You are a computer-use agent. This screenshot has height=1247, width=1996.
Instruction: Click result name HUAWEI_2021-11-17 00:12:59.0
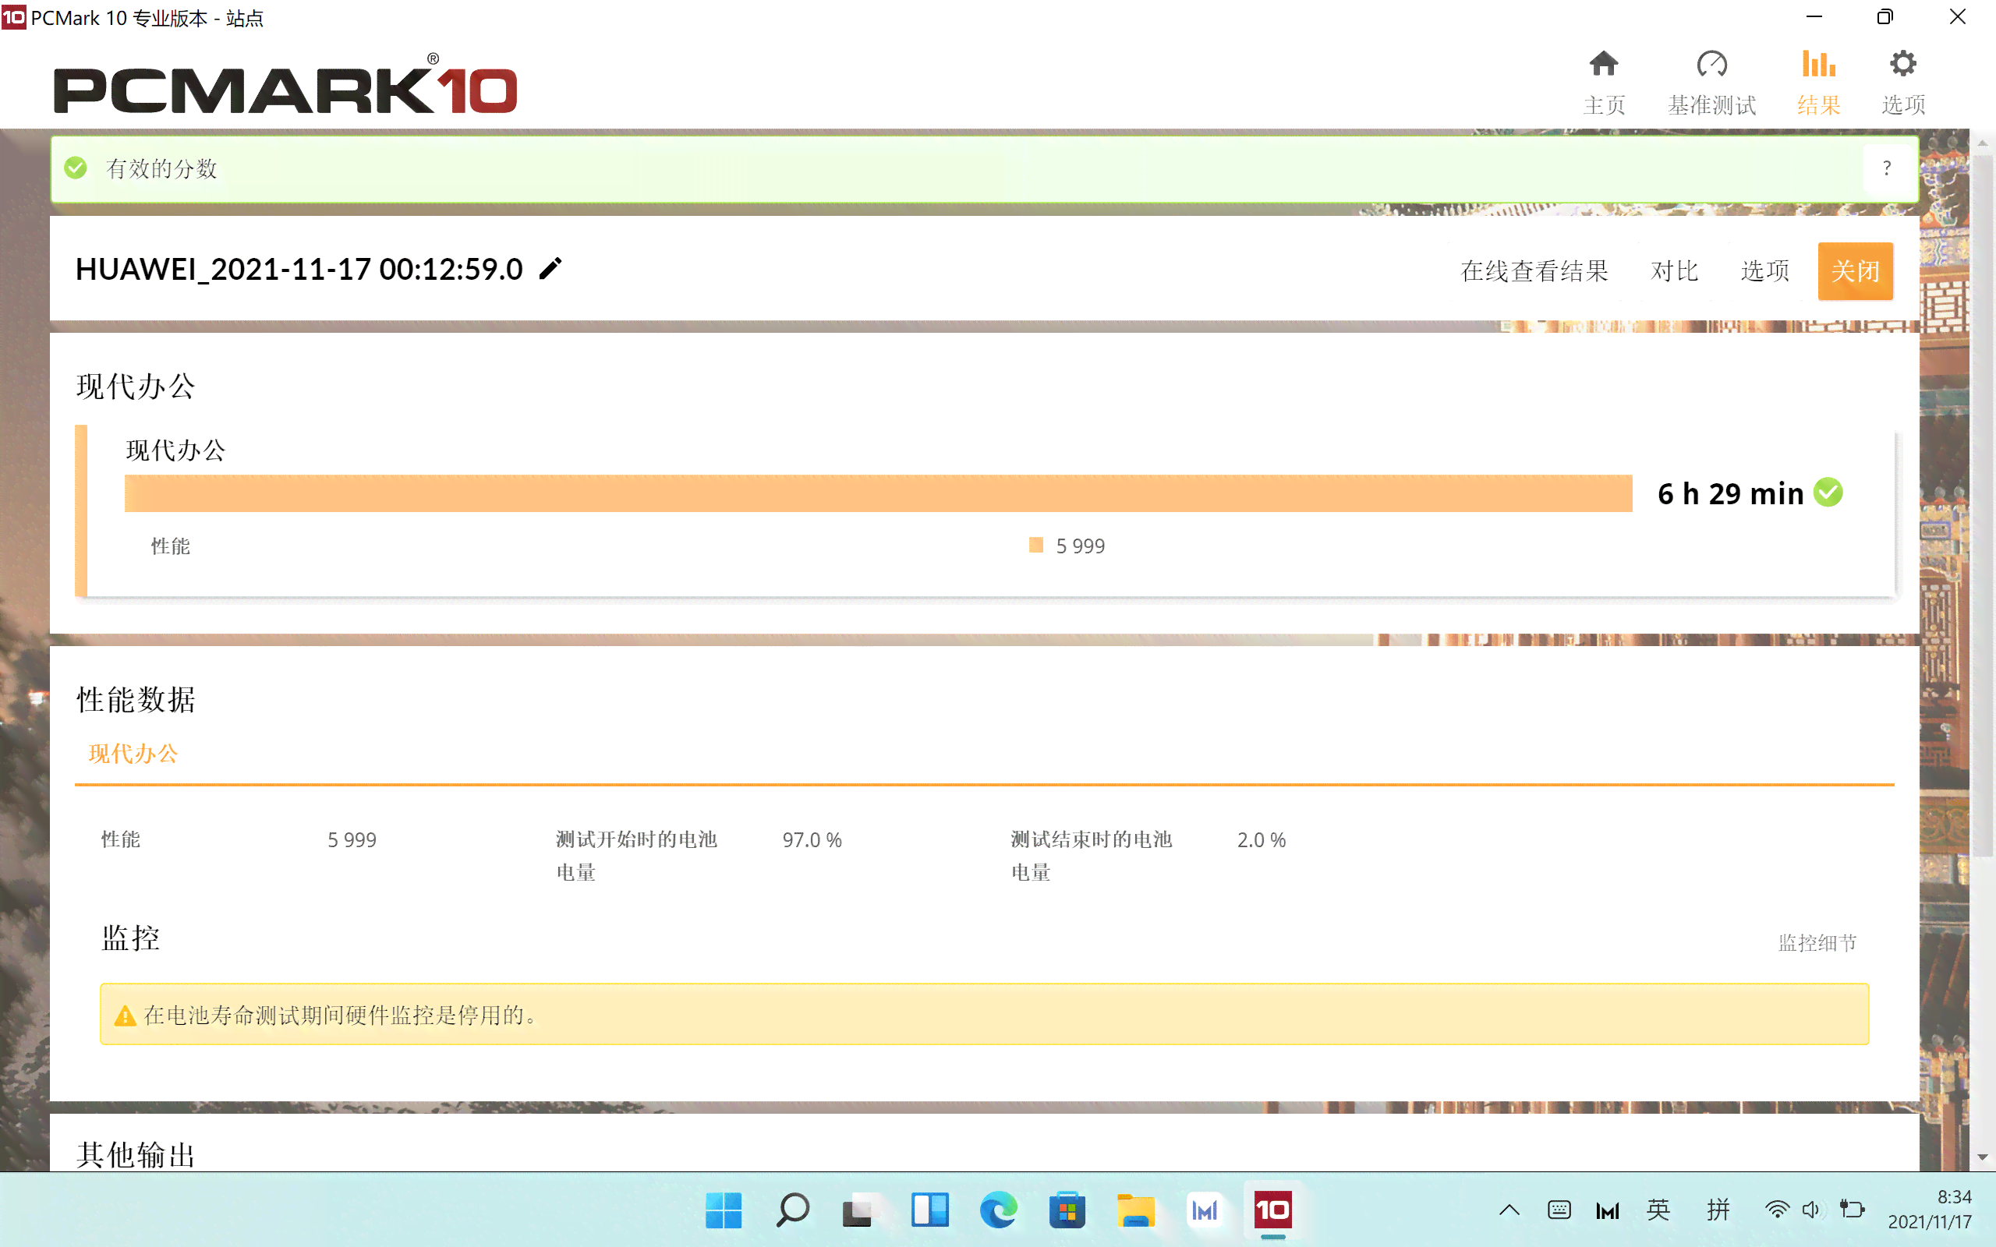coord(299,269)
